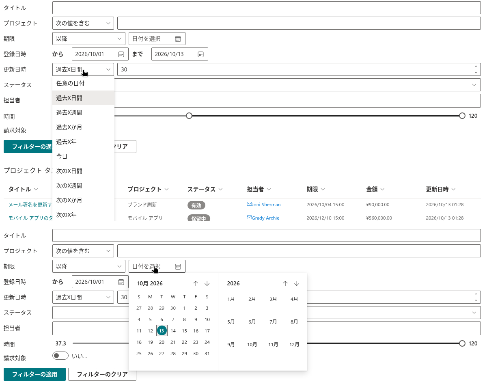The width and height of the screenshot is (487, 384).
Task: Open メール署名を更新す task link
Action: click(x=30, y=205)
